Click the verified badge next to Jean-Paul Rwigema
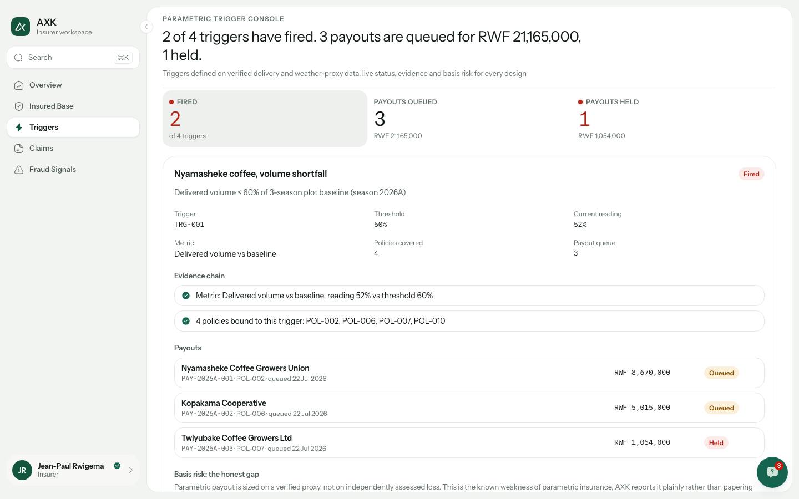Screen dimensions: 799x499 pyautogui.click(x=117, y=466)
